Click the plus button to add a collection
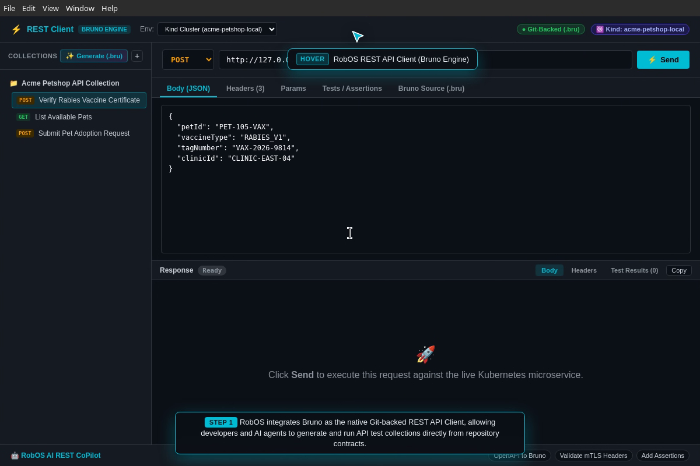 [x=137, y=56]
